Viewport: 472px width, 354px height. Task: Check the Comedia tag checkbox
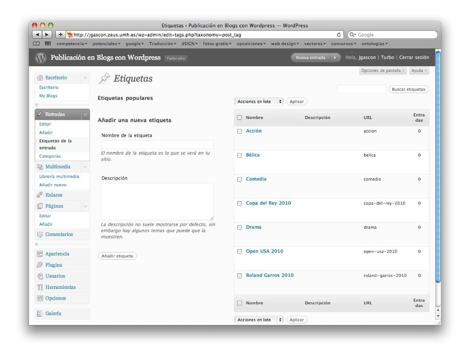tap(240, 179)
